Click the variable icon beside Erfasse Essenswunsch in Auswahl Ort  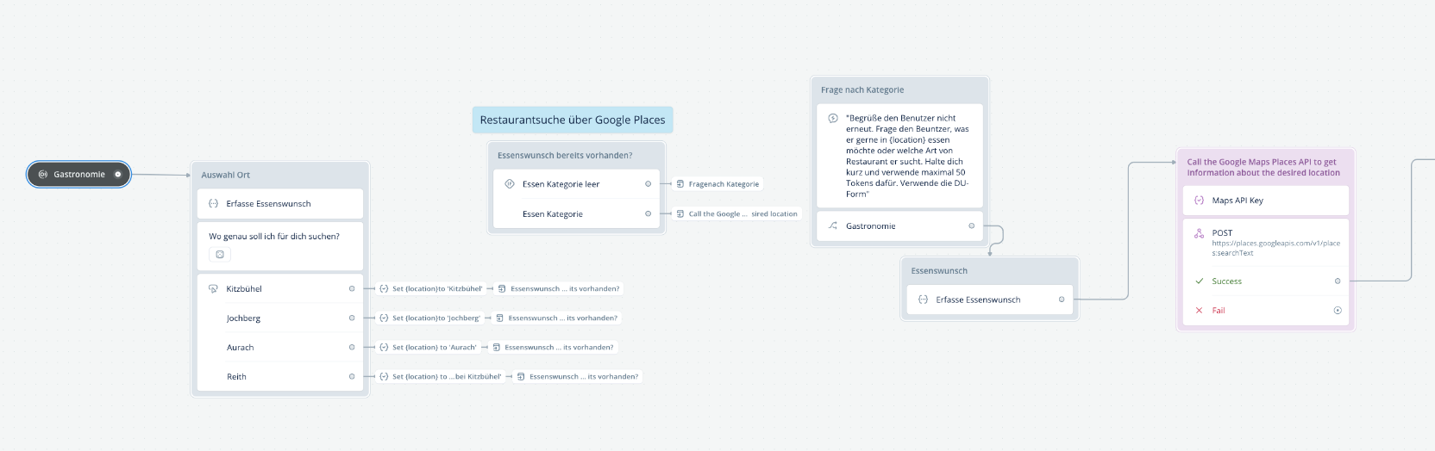[x=213, y=204]
